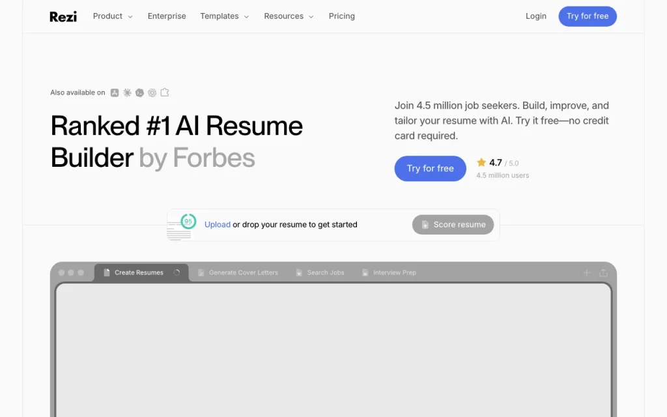This screenshot has width=667, height=417.
Task: Switch to Generate Cover Letters tab
Action: pyautogui.click(x=238, y=273)
